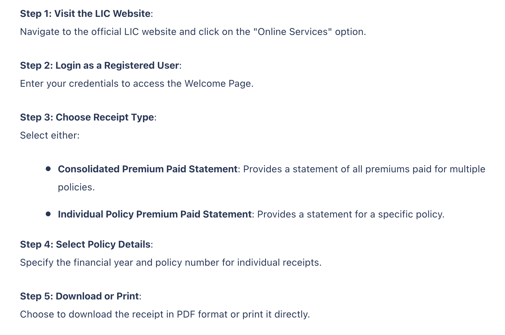
Task: Click the "Step 3: Choose Receipt Type" heading
Action: pos(87,117)
